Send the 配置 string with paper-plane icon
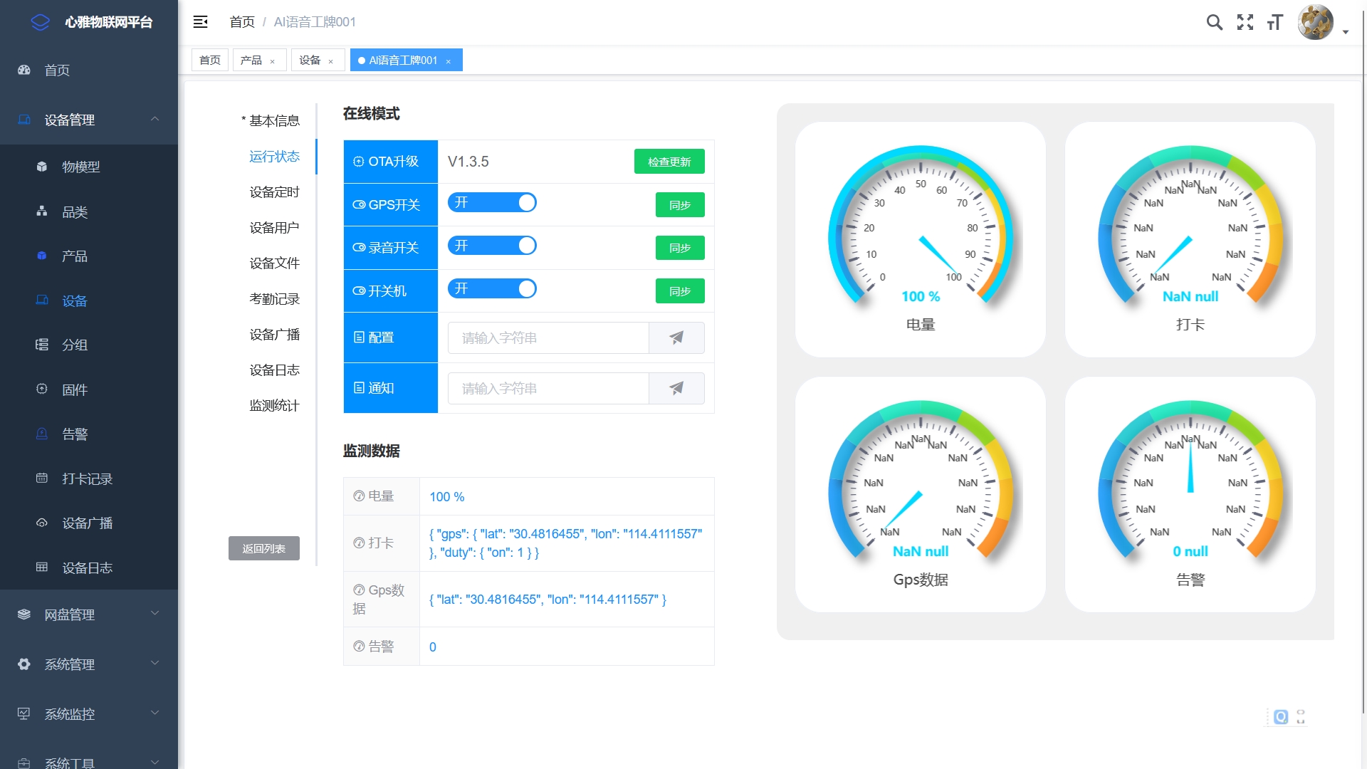Screen dimensions: 1367x769 pyautogui.click(x=676, y=338)
